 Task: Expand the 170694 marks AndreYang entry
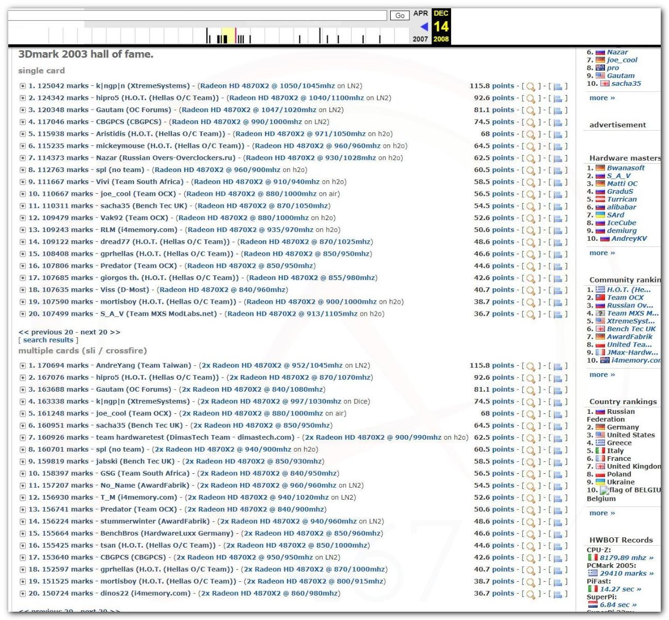(x=23, y=366)
